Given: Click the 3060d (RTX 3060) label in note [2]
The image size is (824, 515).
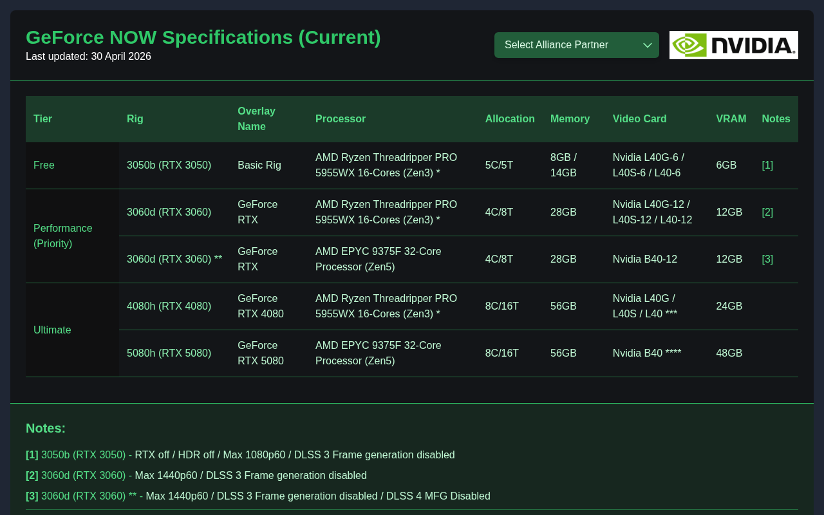Looking at the screenshot, I should [83, 476].
